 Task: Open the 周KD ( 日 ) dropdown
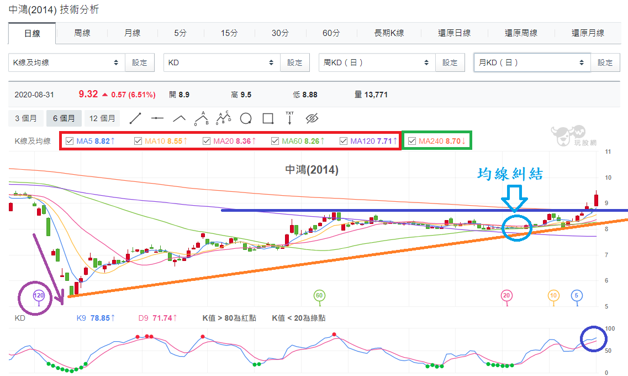tap(377, 62)
